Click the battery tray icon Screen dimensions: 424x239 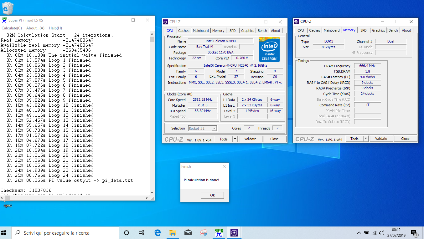click(x=367, y=233)
